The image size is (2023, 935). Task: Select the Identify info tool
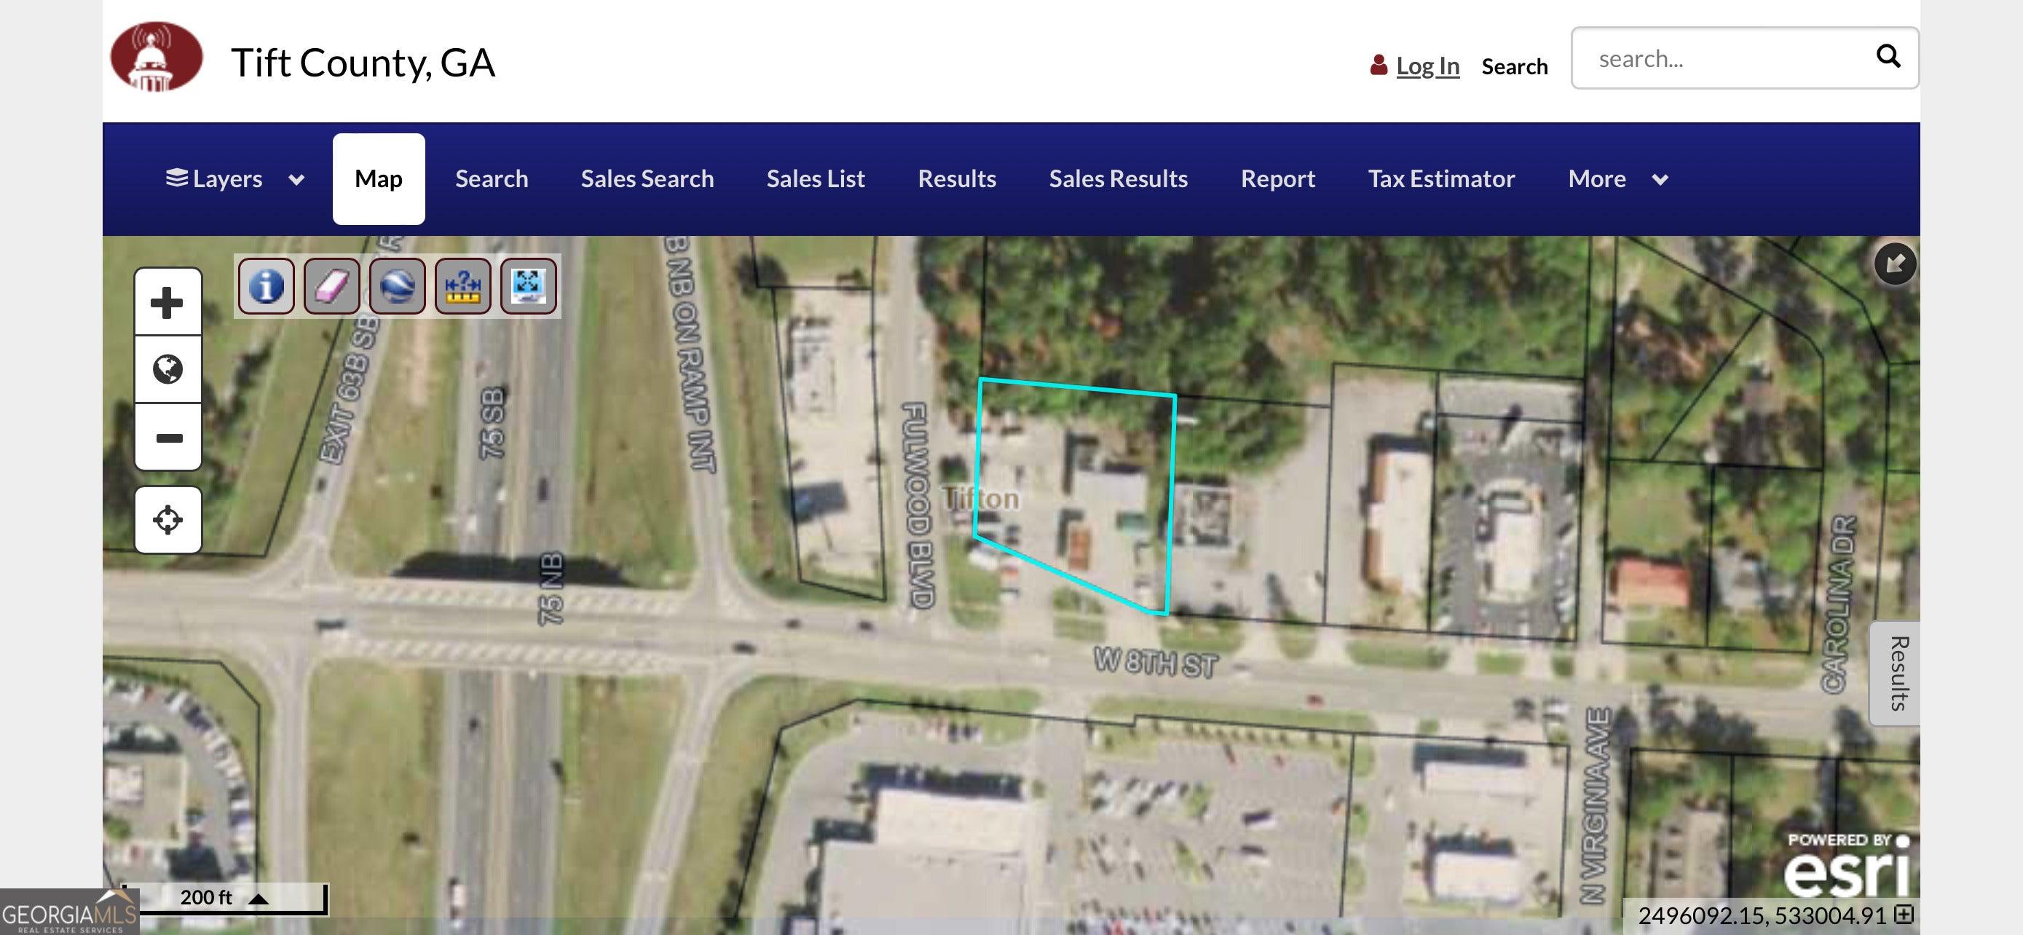pos(267,285)
